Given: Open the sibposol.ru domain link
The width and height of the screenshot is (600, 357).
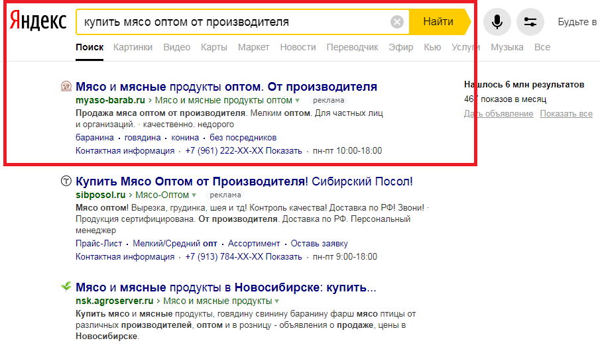Looking at the screenshot, I should coord(100,195).
